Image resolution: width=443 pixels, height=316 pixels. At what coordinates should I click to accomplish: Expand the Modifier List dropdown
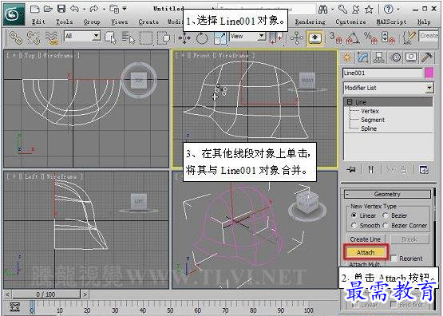388,88
